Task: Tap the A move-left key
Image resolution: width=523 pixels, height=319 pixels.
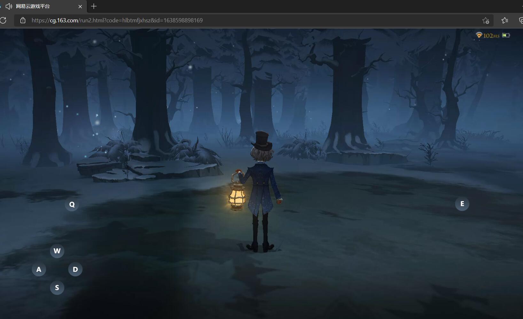Action: point(39,269)
